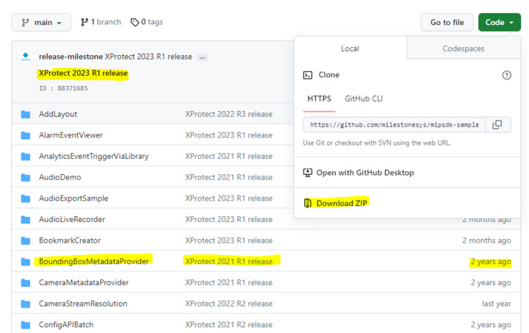The height and width of the screenshot is (333, 529).
Task: Click the tags icon showing 0 tags
Action: tap(134, 22)
